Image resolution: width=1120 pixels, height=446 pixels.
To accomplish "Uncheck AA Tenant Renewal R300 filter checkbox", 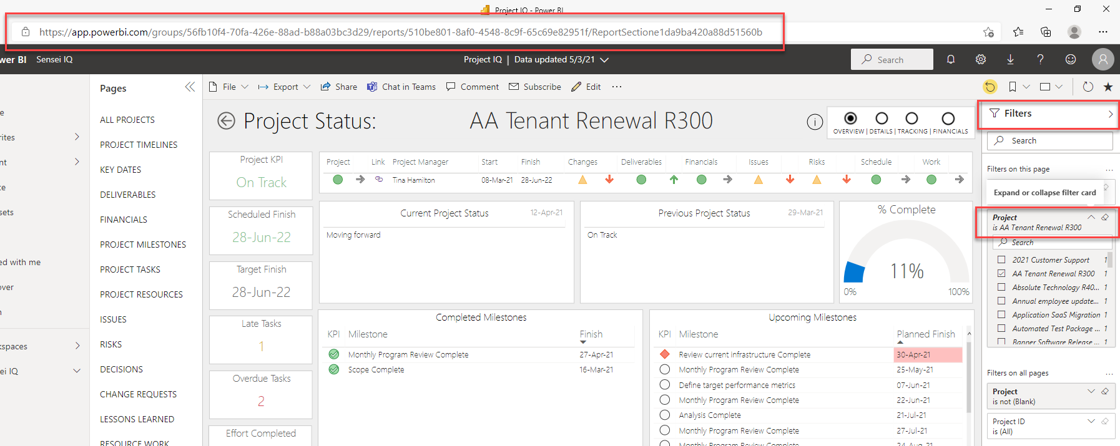I will click(x=1001, y=273).
